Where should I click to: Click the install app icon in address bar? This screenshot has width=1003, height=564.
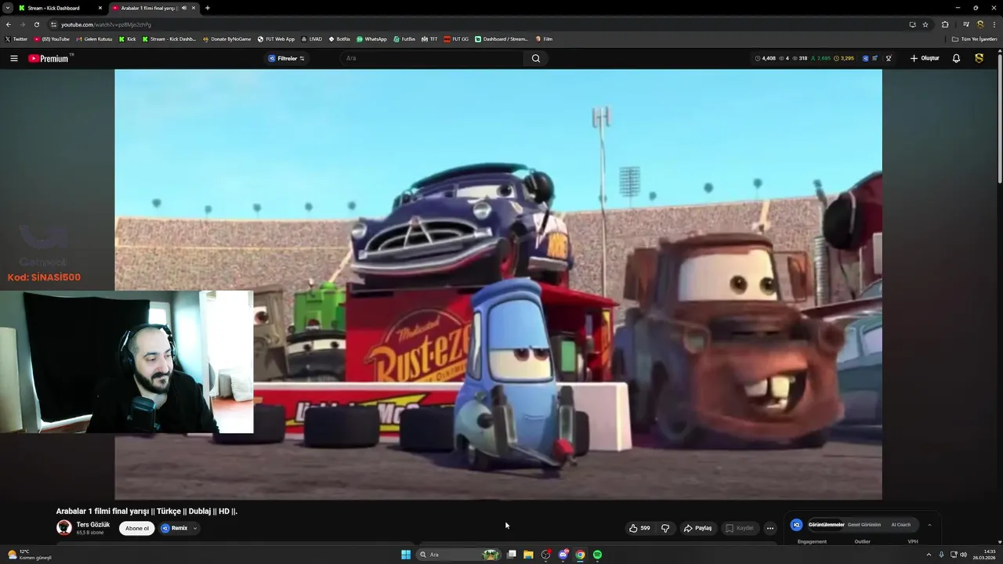[912, 24]
